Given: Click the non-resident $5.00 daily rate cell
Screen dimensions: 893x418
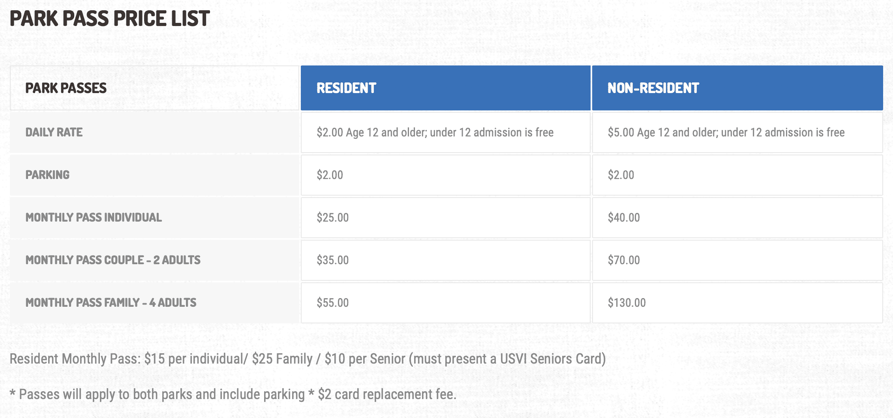Looking at the screenshot, I should (x=737, y=132).
